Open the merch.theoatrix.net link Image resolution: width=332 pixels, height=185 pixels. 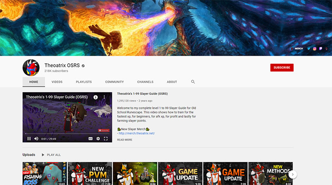(137, 133)
